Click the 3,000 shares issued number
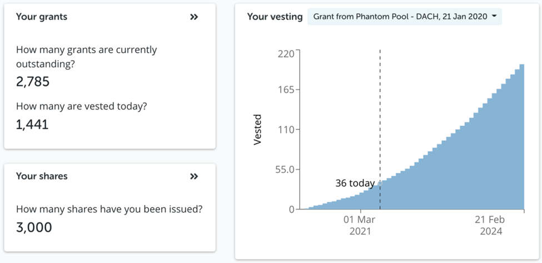Image resolution: width=542 pixels, height=263 pixels. click(34, 227)
